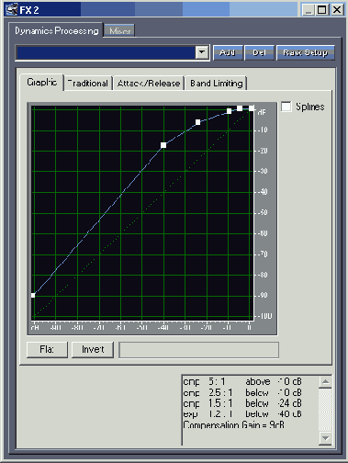Click the Invert button
This screenshot has height=463, width=348.
[x=93, y=349]
